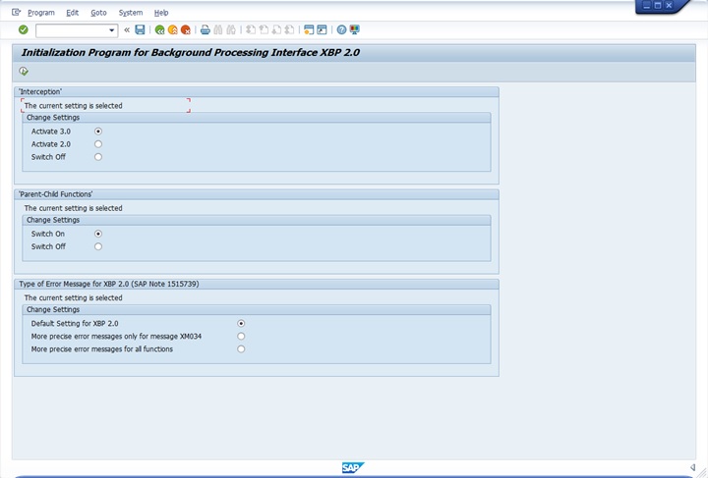Select precise error messages only for XM034
The width and height of the screenshot is (708, 478).
coord(241,336)
